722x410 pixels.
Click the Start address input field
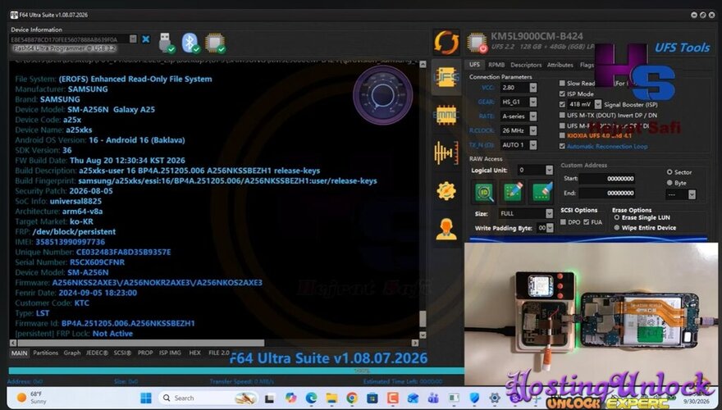pos(607,179)
